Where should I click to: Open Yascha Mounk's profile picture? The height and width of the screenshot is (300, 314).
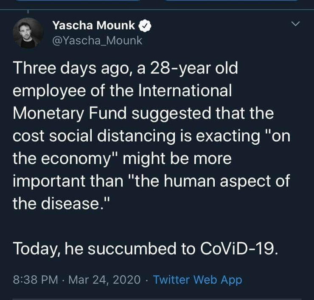[28, 33]
